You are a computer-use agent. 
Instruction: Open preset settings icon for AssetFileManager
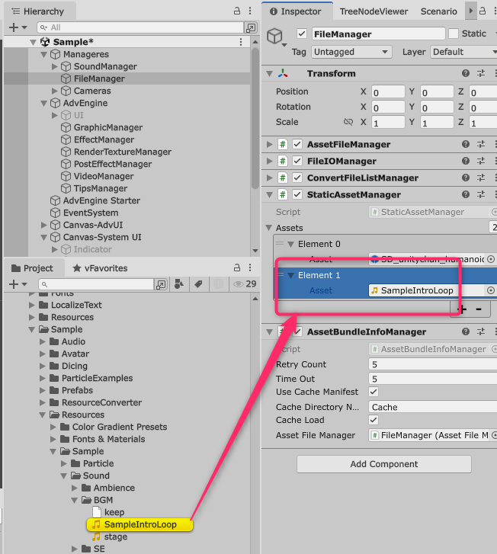coord(480,145)
